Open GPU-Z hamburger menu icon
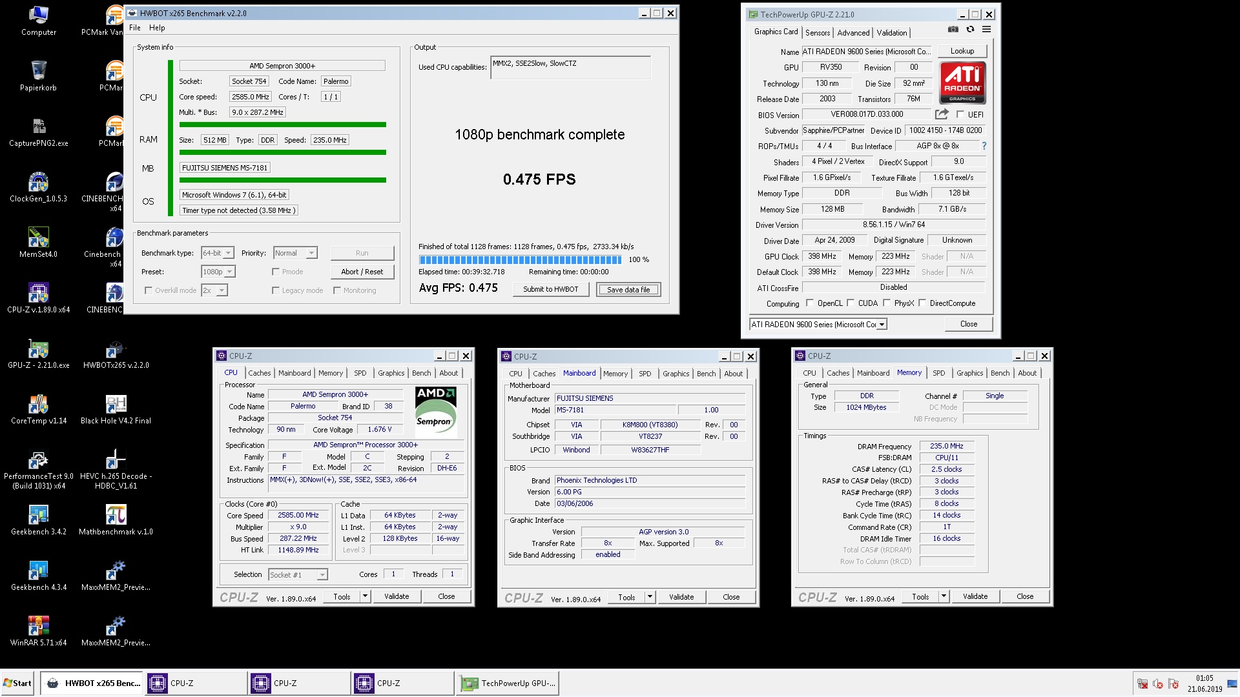Screen dimensions: 1240x697 (x=986, y=29)
